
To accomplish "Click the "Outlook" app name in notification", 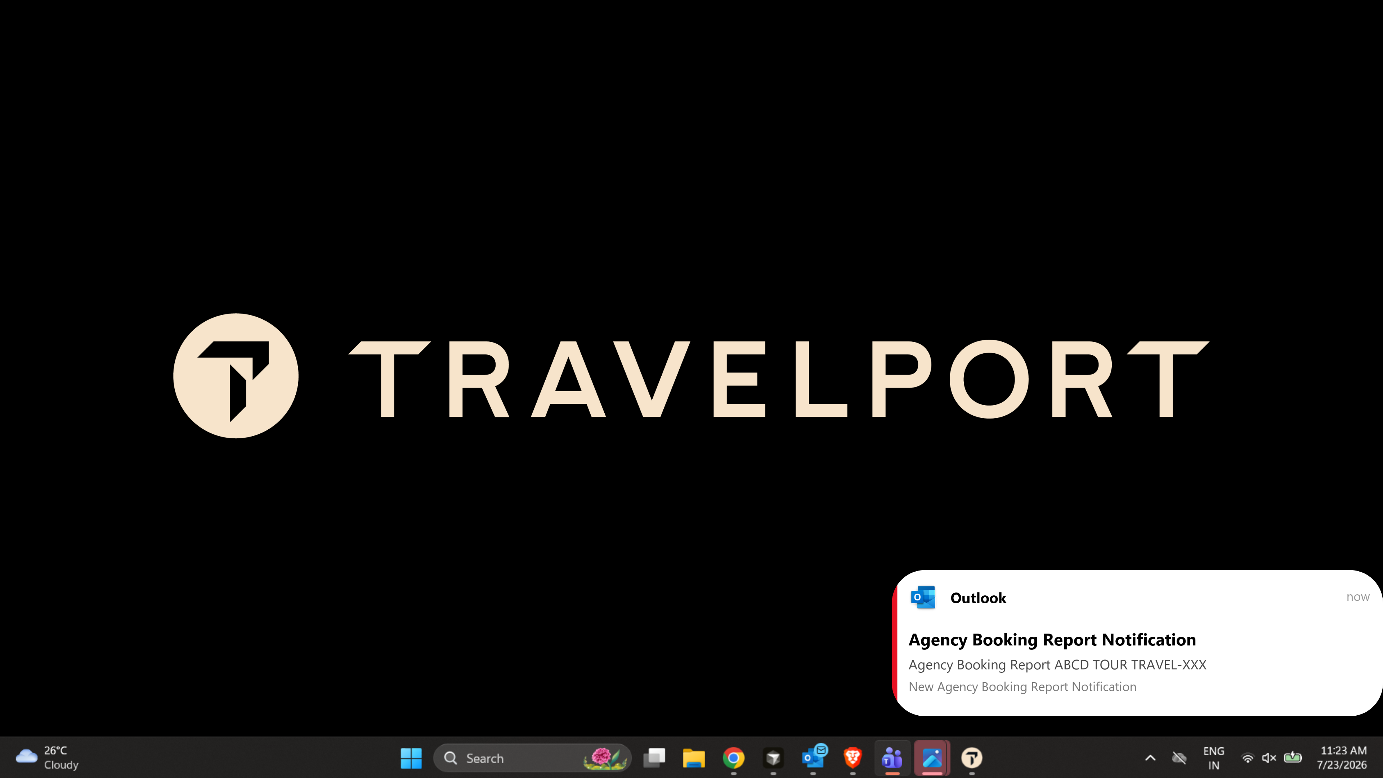I will click(x=978, y=598).
